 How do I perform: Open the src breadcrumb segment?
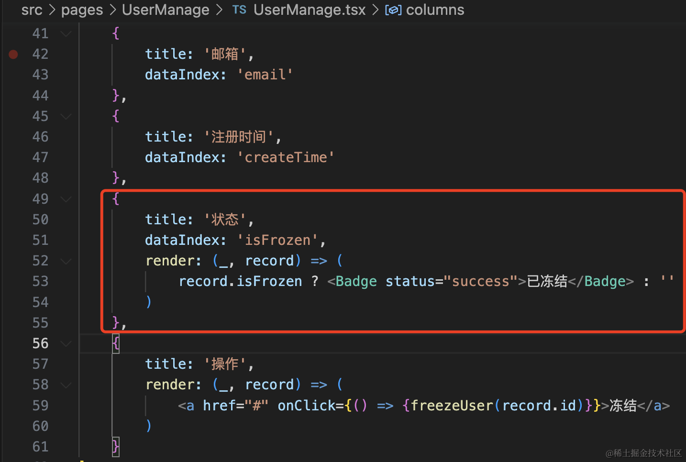tap(32, 10)
